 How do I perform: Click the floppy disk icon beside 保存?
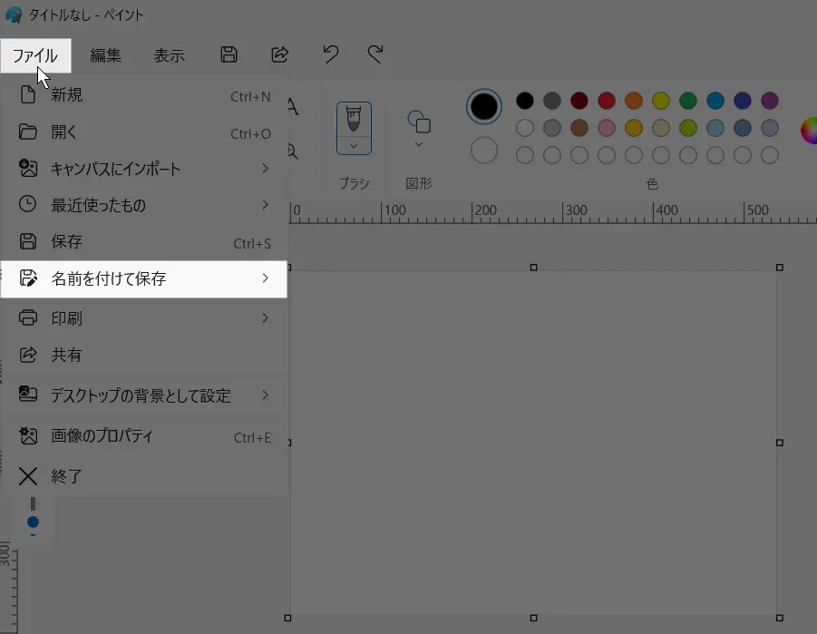[x=27, y=241]
